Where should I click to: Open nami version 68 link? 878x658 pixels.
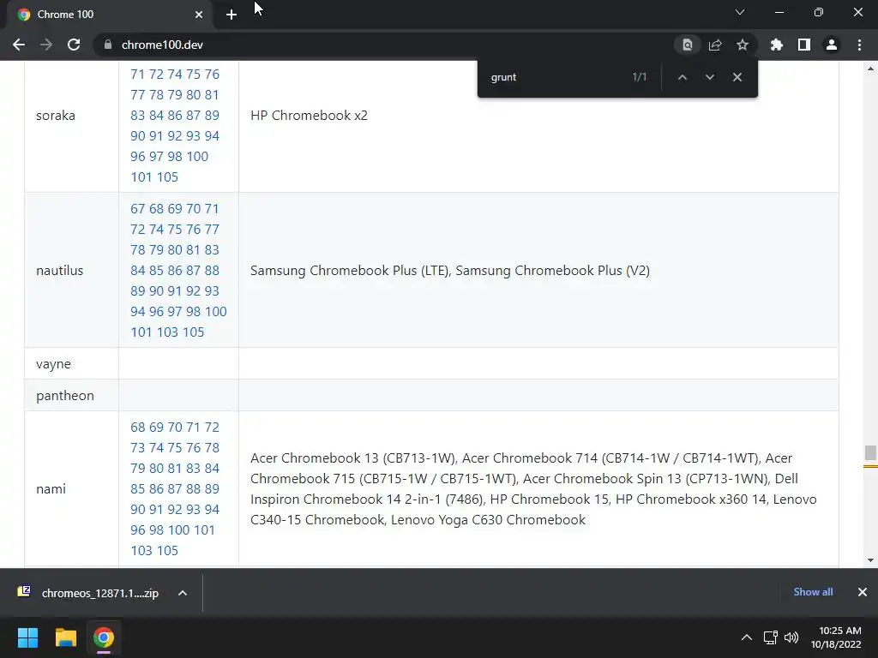(x=138, y=427)
